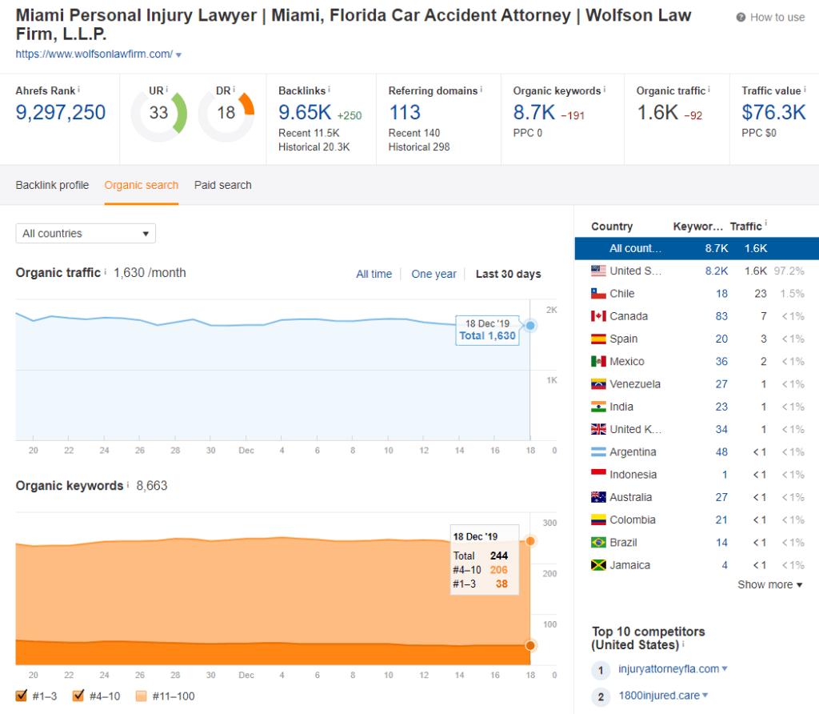The width and height of the screenshot is (819, 714).
Task: Open the injuryattorneyfla.com competitor dropdown arrow
Action: coord(725,668)
